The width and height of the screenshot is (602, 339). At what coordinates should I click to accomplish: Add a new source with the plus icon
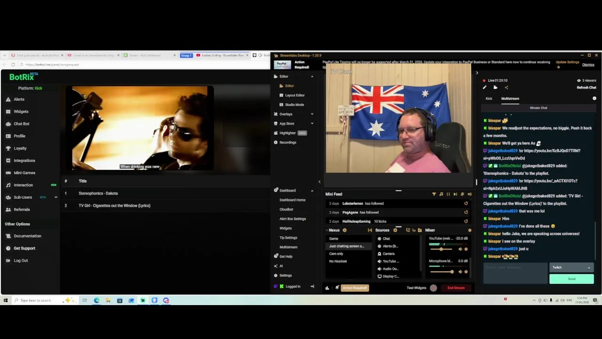pos(395,230)
